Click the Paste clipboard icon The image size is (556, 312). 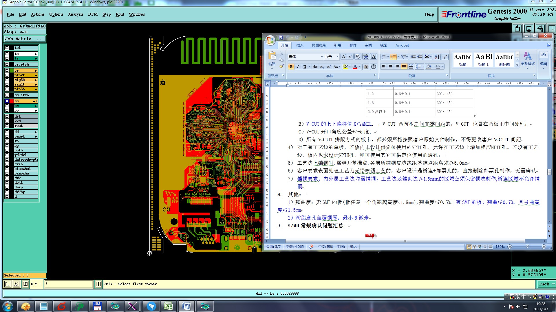(x=272, y=56)
